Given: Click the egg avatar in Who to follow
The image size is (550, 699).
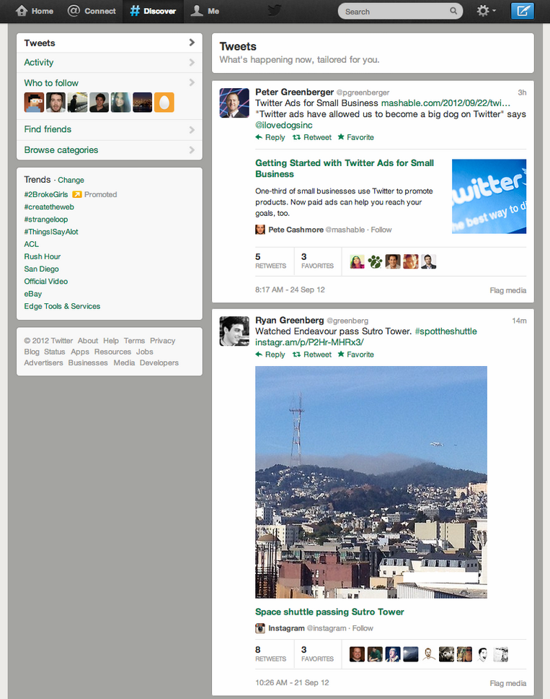Looking at the screenshot, I should point(164,102).
